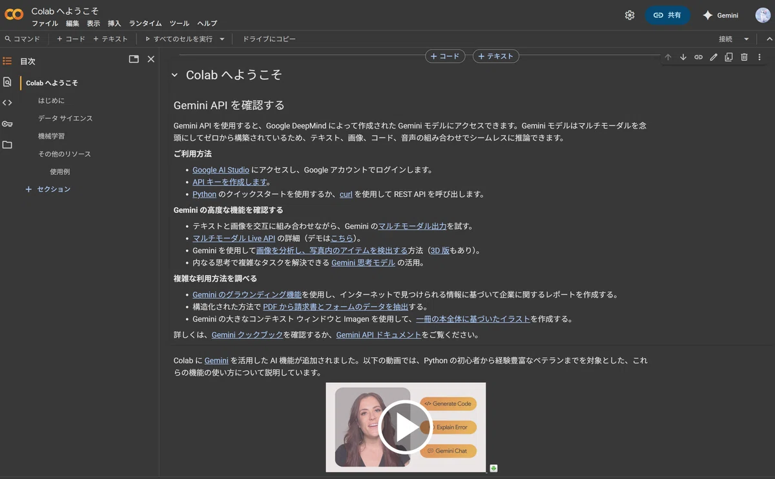The height and width of the screenshot is (479, 775).
Task: Insert text cell with floating + テキスト button
Action: point(496,56)
